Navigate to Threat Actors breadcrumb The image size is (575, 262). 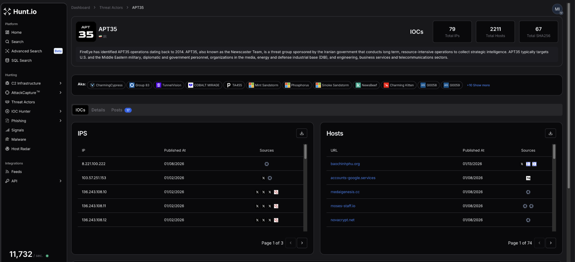(111, 7)
